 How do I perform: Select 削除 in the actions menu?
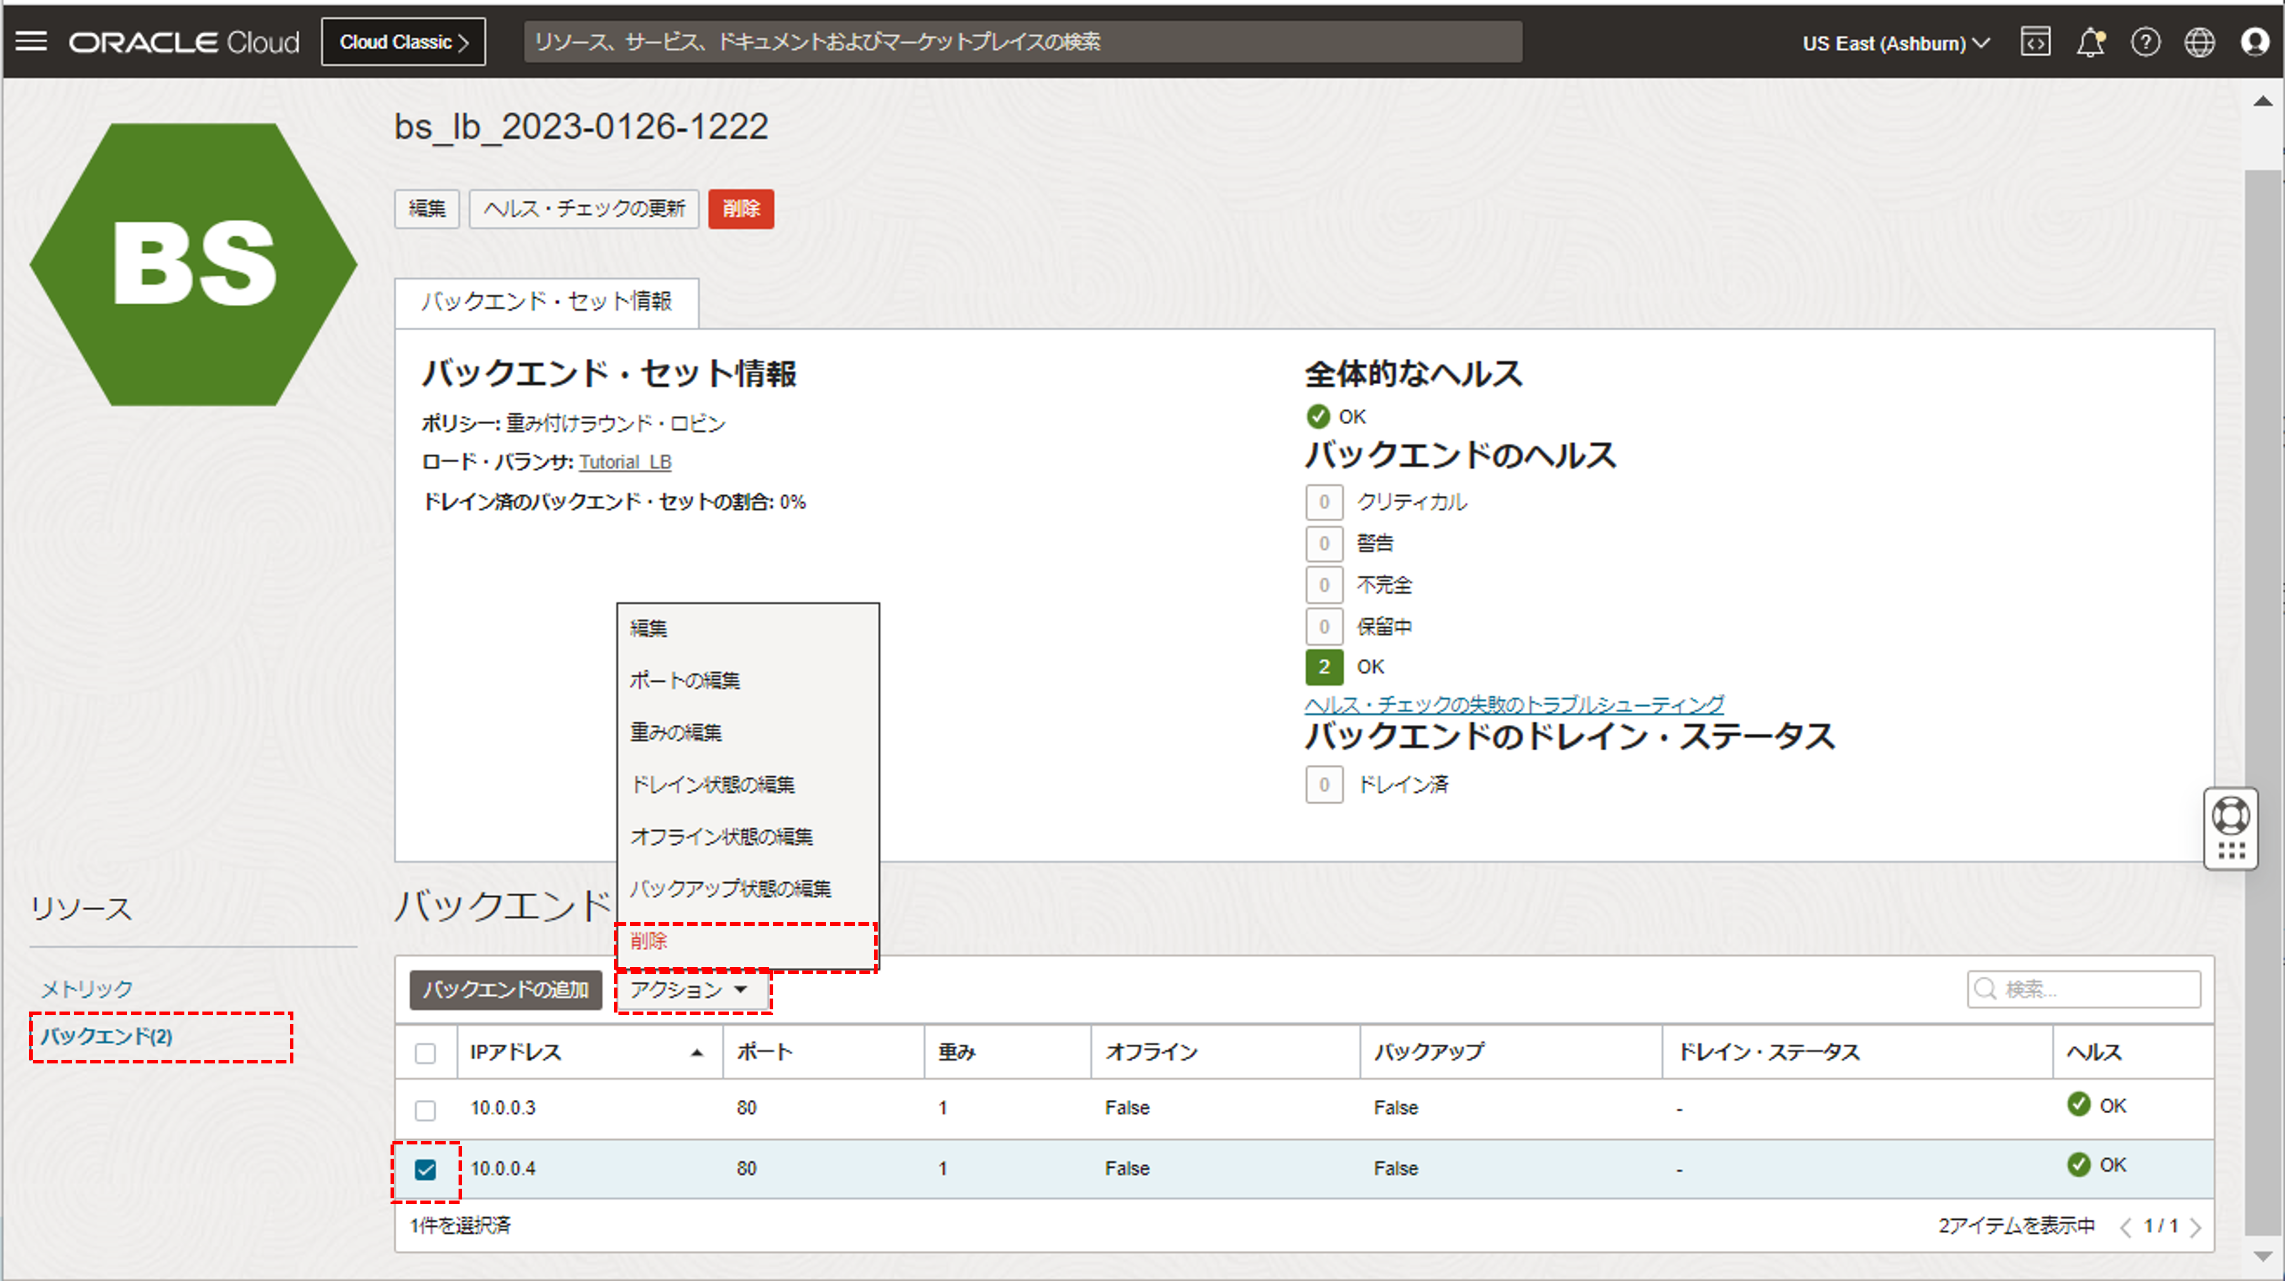pyautogui.click(x=649, y=940)
